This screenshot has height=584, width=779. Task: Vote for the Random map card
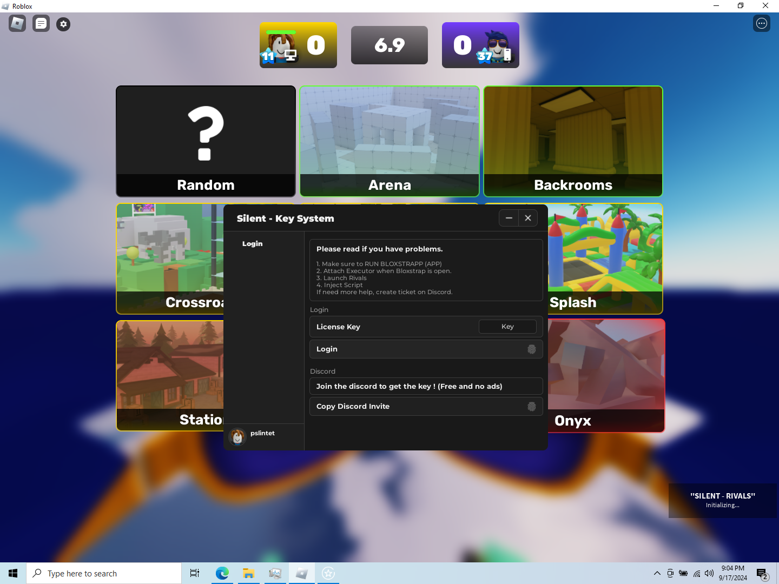[x=206, y=141]
